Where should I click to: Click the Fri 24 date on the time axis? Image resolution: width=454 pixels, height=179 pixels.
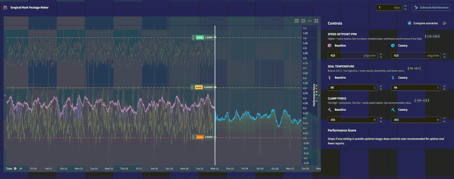(245, 169)
